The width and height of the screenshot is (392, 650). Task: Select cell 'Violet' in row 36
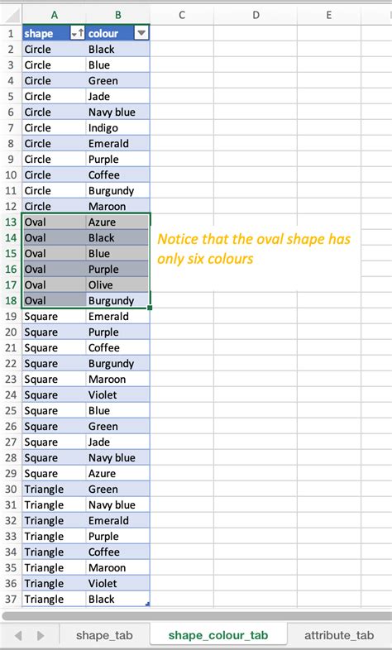click(118, 583)
